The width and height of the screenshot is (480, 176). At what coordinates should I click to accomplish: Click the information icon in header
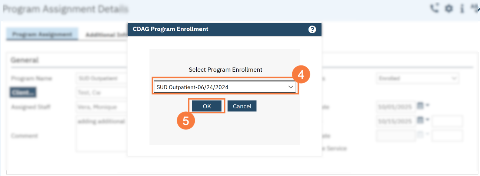coord(462,8)
